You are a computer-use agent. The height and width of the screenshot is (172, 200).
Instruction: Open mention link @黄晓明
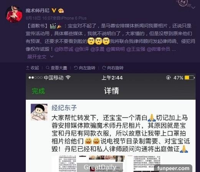[x=115, y=49]
